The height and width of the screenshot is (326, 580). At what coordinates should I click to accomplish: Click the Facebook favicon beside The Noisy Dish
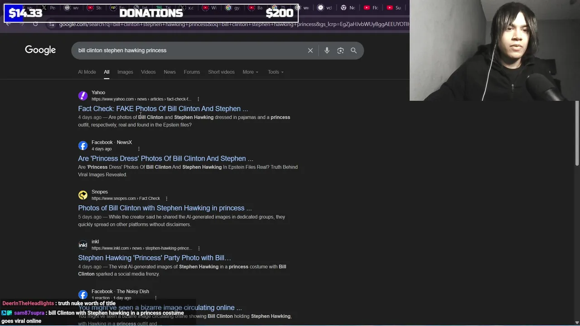click(x=82, y=294)
